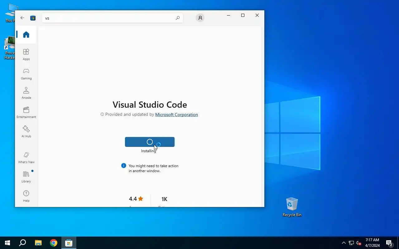Open the notification center icon
Viewport: 399px width, 249px height.
(389, 243)
